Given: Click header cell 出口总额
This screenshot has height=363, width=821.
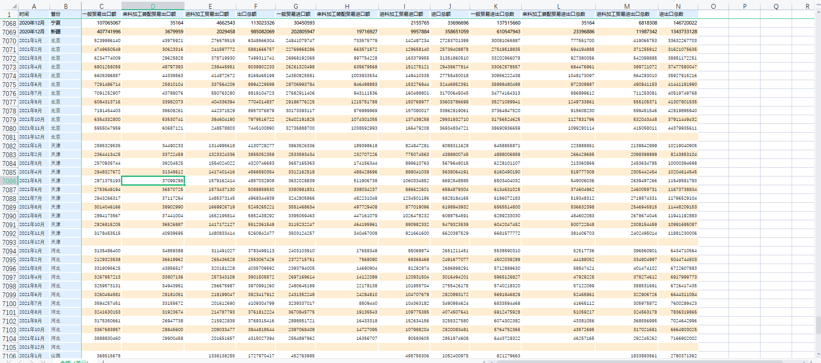Looking at the screenshot, I should (256, 14).
